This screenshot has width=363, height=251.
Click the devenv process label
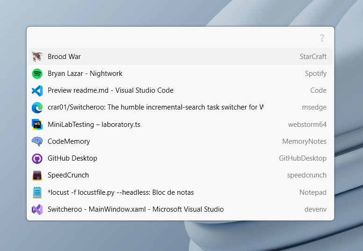[x=315, y=209]
